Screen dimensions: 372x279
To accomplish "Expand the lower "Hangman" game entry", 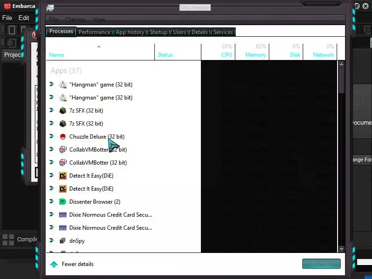I will 52,97.
